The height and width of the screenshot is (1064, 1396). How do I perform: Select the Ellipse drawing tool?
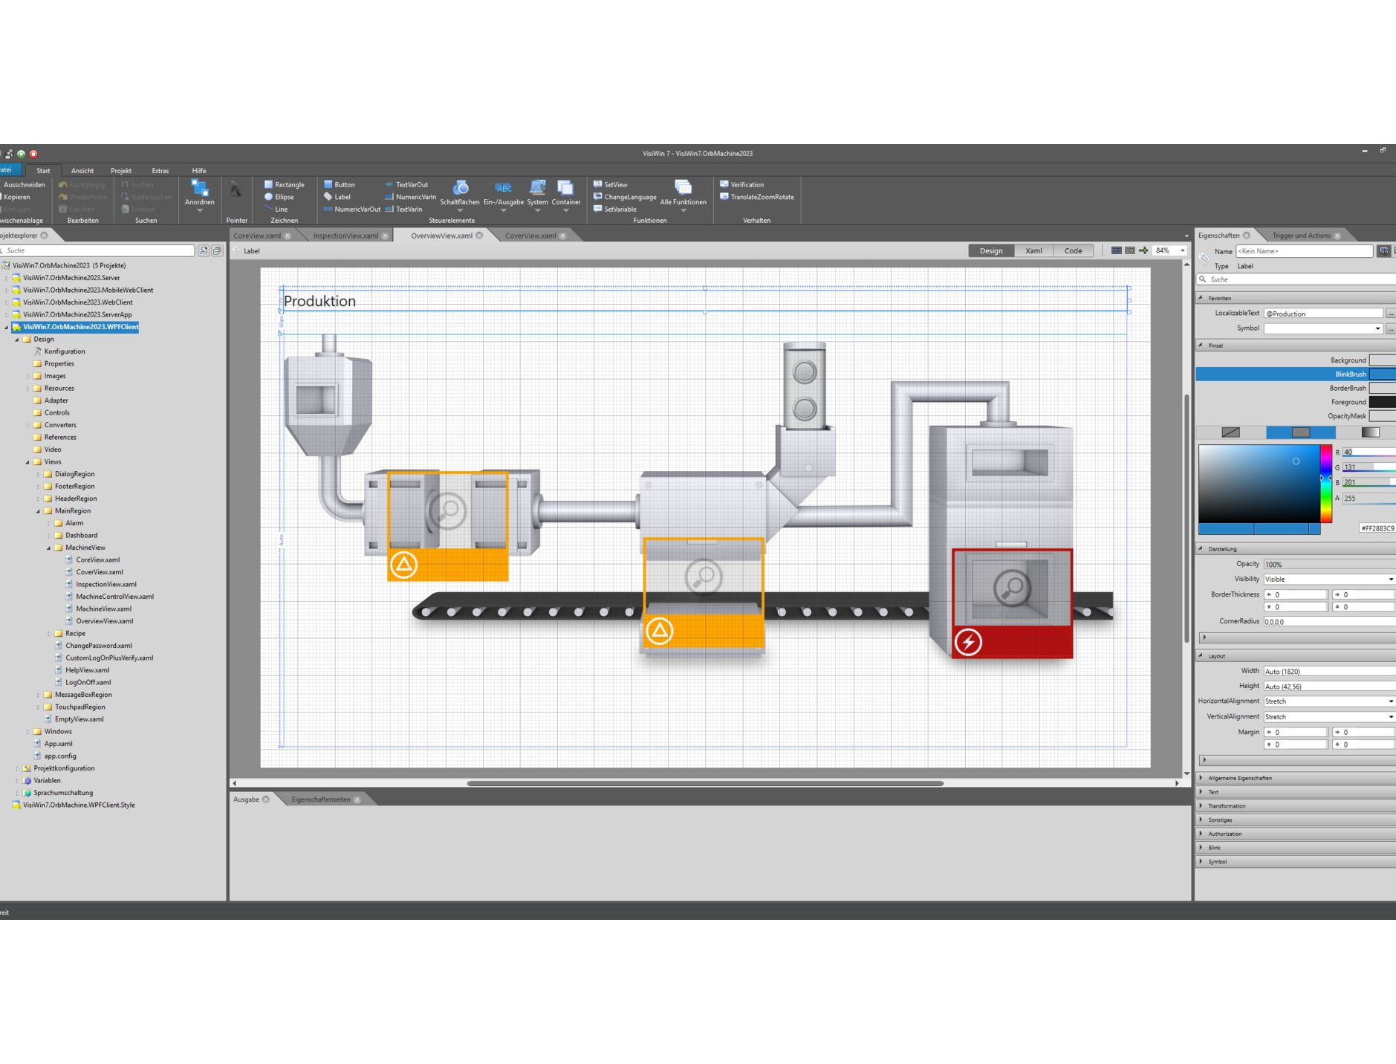click(279, 197)
